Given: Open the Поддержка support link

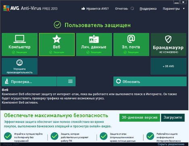Looking at the screenshot, I should click(148, 8).
